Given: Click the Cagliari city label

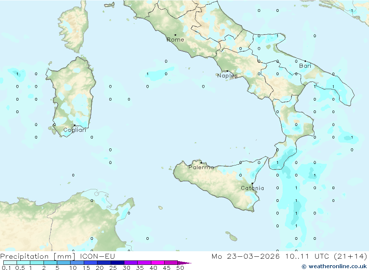Looking at the screenshot, I should pos(75,130).
